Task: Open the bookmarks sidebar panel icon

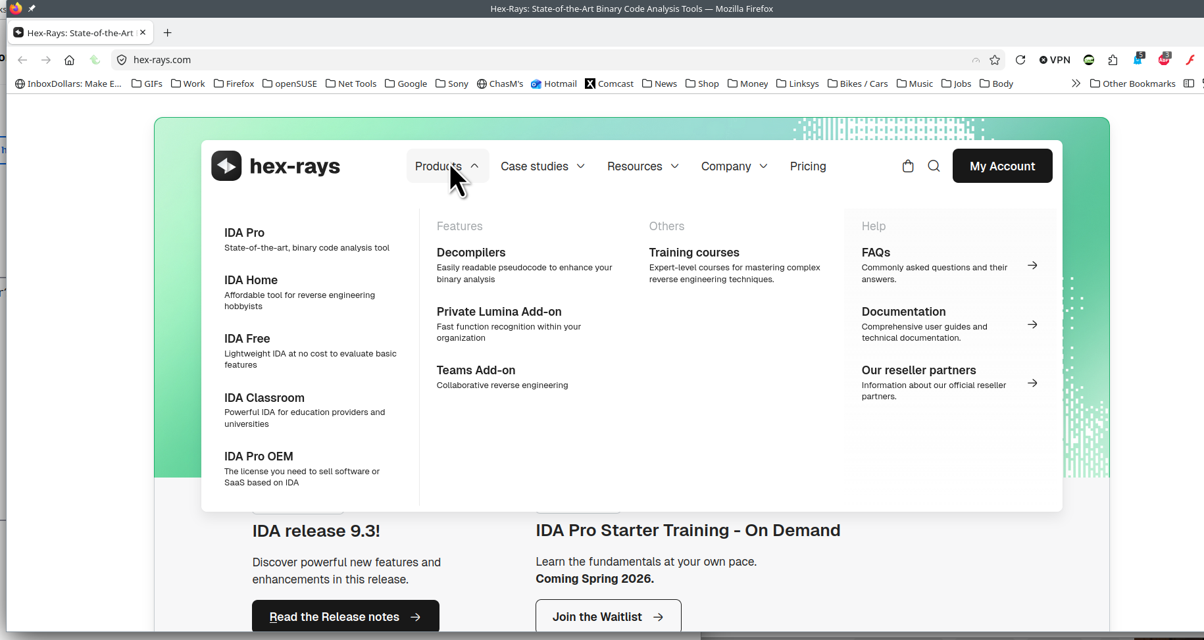Action: click(x=1189, y=84)
